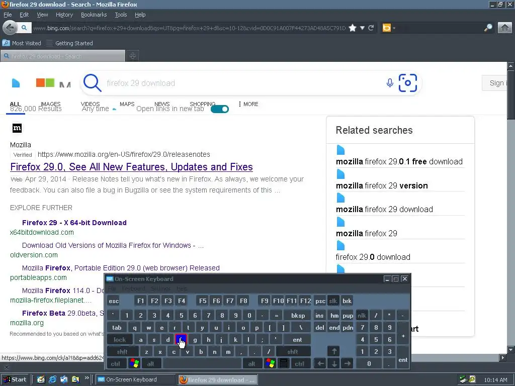Toggle the Open links in new tab switch
Image resolution: width=515 pixels, height=386 pixels.
point(220,109)
